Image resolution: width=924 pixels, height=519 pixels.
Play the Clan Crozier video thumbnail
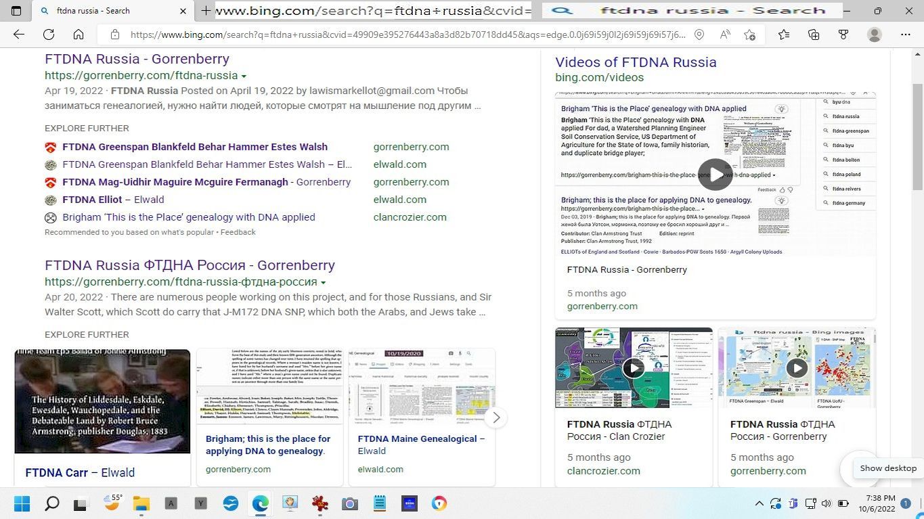[x=634, y=367]
